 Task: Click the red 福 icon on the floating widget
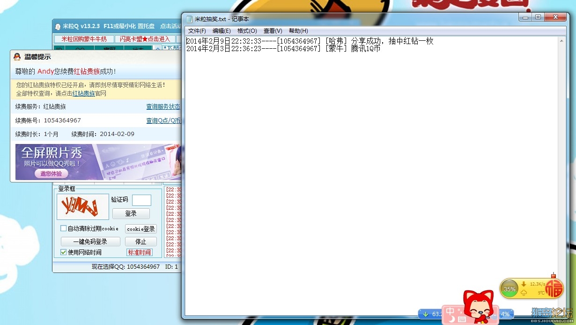tap(554, 288)
